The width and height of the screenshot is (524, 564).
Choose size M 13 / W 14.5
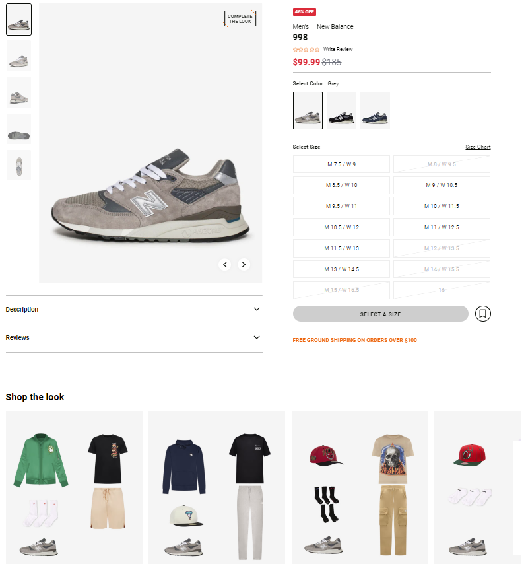tap(341, 269)
